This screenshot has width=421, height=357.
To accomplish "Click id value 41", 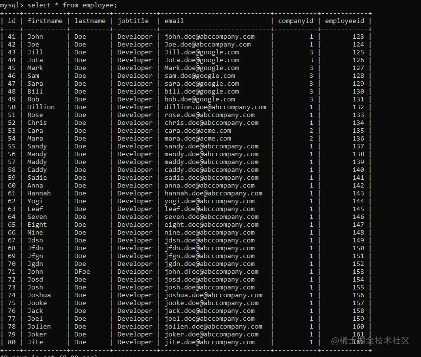I will point(12,37).
